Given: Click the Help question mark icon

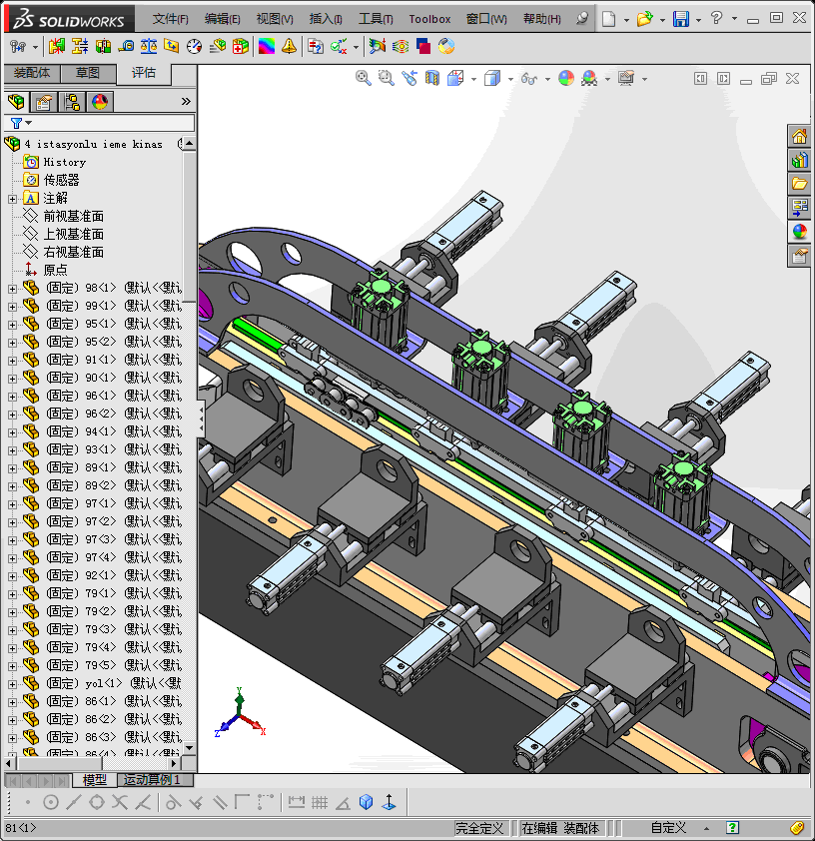Looking at the screenshot, I should point(716,19).
